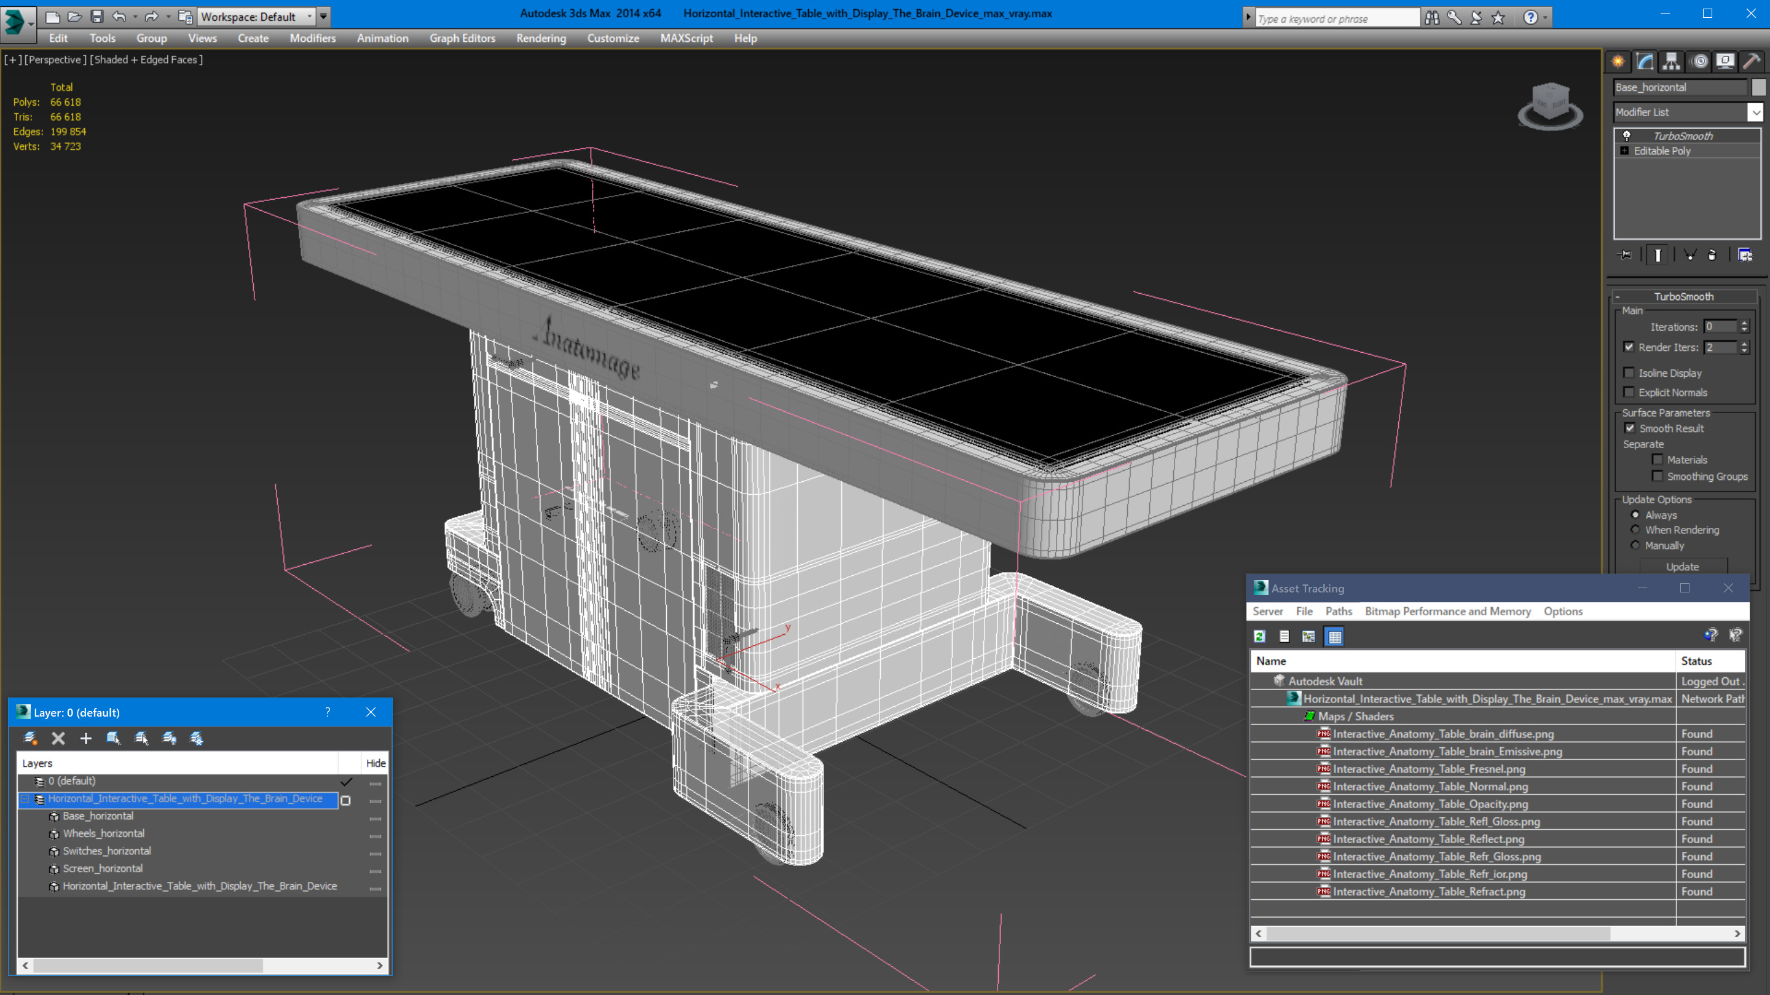Add selected objects to layer with plus icon

click(x=86, y=738)
